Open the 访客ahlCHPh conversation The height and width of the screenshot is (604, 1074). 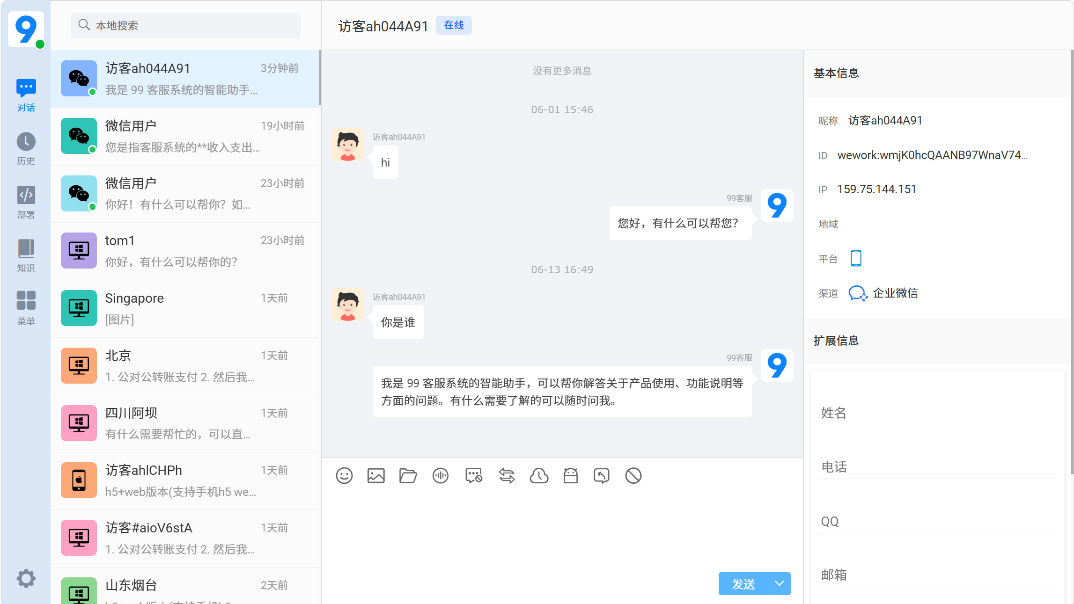tap(185, 481)
